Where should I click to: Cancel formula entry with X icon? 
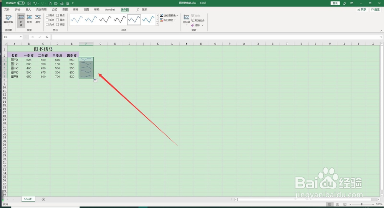(33, 37)
